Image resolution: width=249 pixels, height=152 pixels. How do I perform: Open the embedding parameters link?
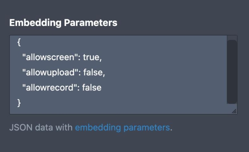tap(122, 127)
